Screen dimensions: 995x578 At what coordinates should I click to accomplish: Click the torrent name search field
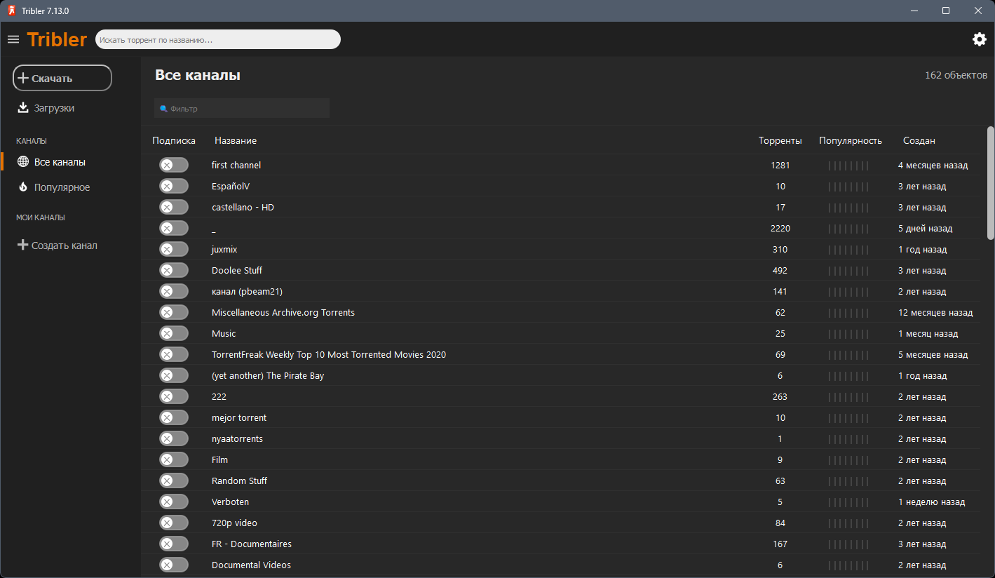click(x=217, y=40)
